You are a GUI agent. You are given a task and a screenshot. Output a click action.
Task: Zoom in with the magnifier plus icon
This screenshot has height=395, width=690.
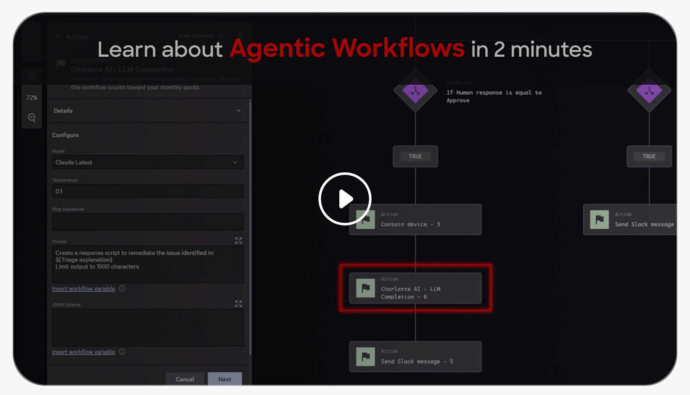[x=32, y=76]
